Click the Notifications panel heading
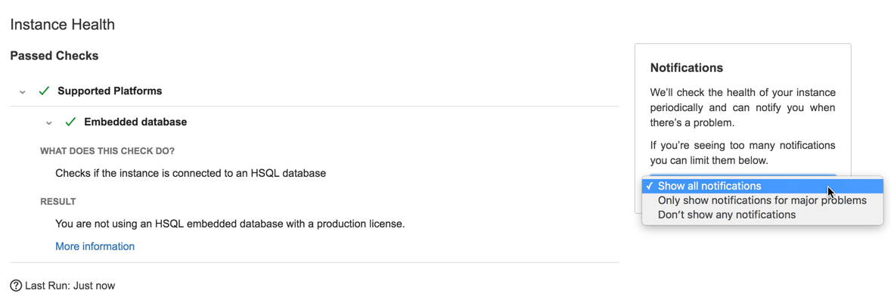Screen dimensions: 891x300 tap(687, 67)
